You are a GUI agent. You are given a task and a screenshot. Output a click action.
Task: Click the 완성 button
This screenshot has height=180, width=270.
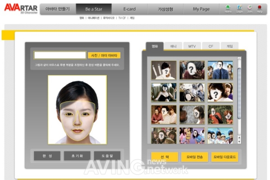pos(47,156)
